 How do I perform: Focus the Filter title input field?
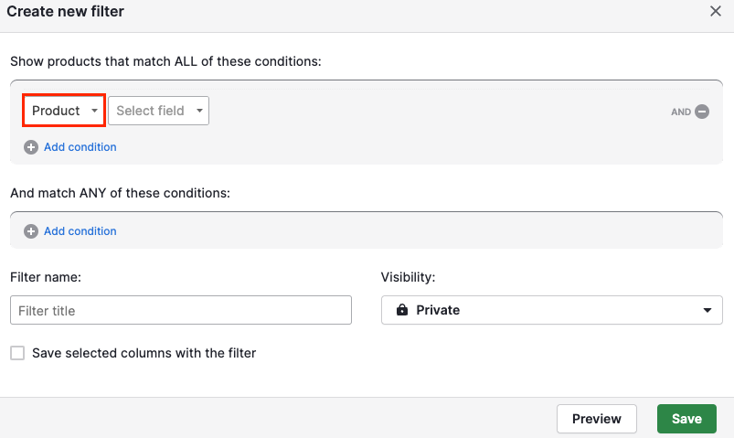click(x=181, y=310)
